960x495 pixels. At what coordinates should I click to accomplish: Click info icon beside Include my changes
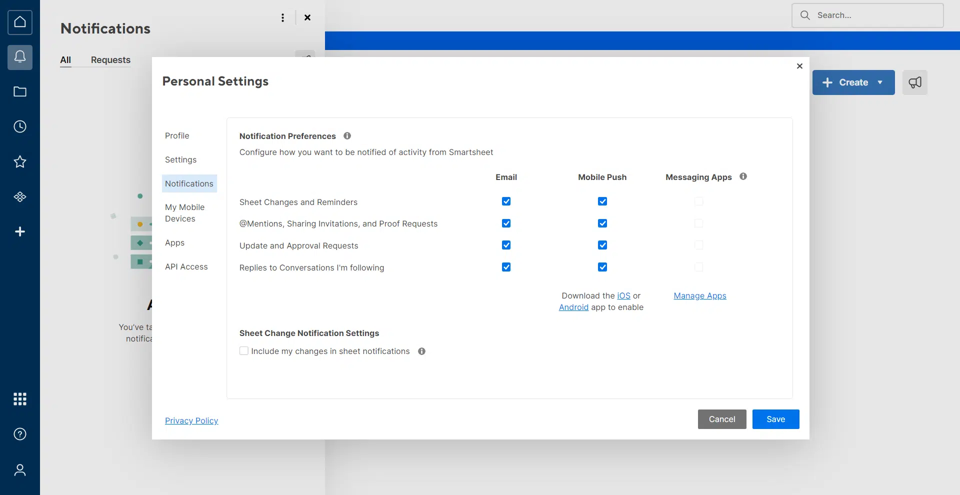(x=421, y=351)
